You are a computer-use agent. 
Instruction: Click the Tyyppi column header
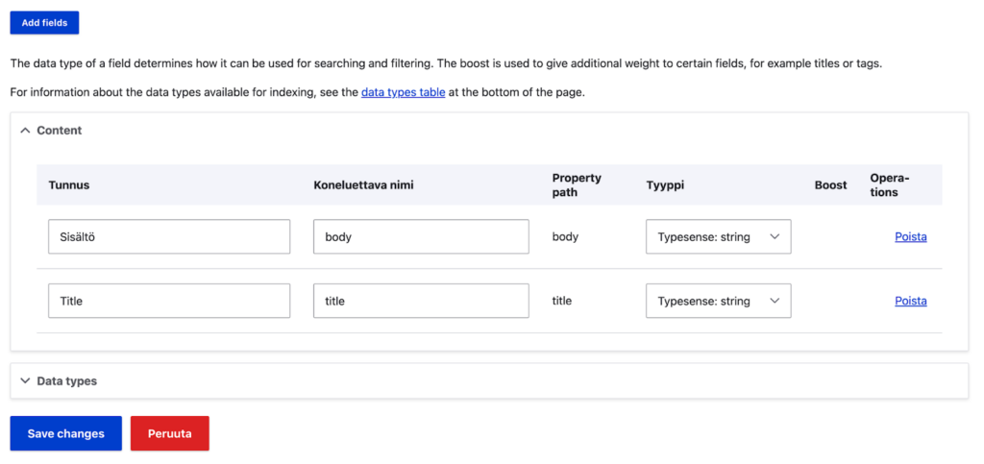pyautogui.click(x=664, y=185)
